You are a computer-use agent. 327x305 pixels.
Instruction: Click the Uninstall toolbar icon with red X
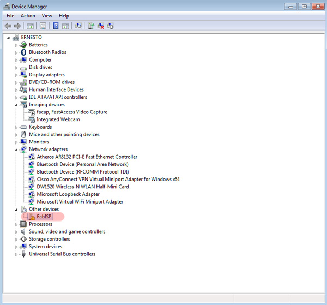point(101,26)
